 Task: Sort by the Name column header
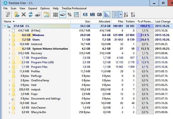click(x=36, y=21)
